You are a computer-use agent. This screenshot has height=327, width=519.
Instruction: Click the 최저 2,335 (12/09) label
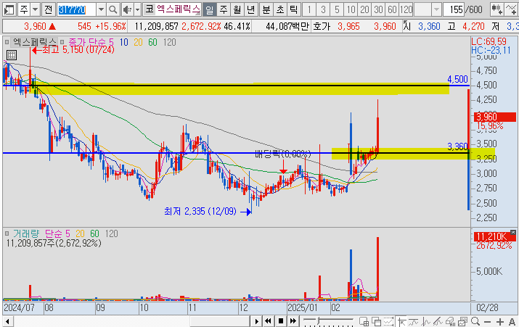(200, 211)
